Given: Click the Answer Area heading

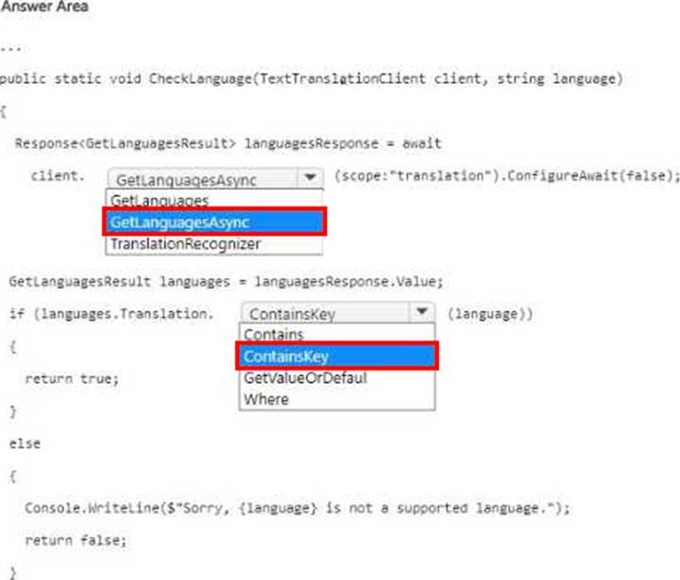Looking at the screenshot, I should click(x=43, y=7).
